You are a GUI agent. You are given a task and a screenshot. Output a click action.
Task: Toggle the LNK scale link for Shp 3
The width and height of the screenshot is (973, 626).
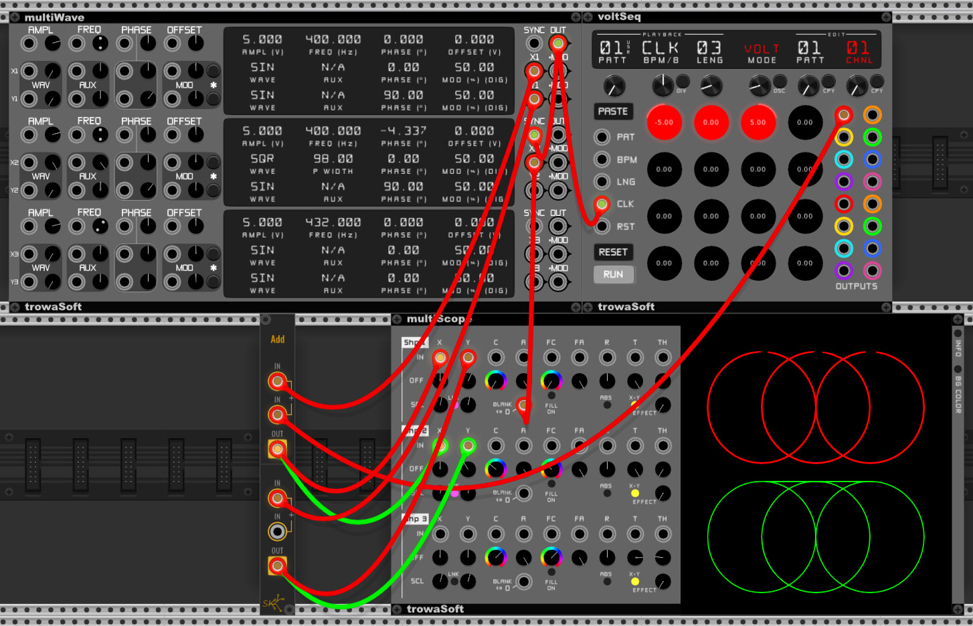[454, 582]
